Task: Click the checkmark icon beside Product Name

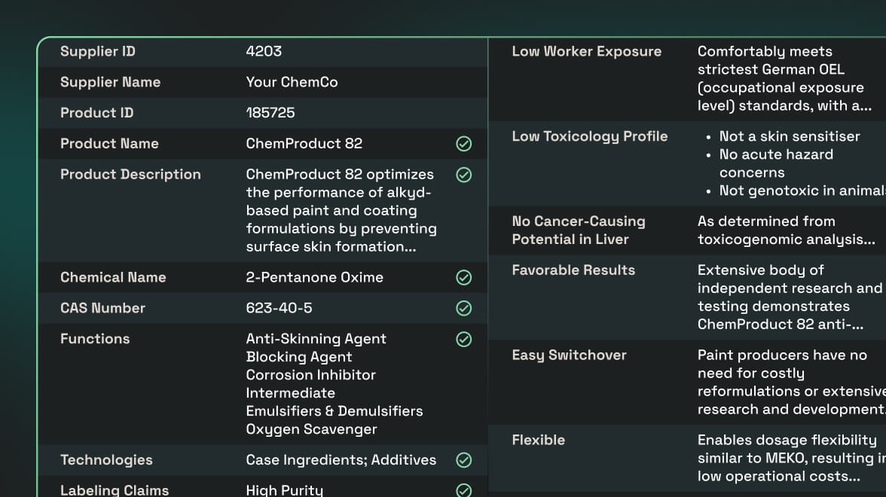Action: [x=464, y=144]
